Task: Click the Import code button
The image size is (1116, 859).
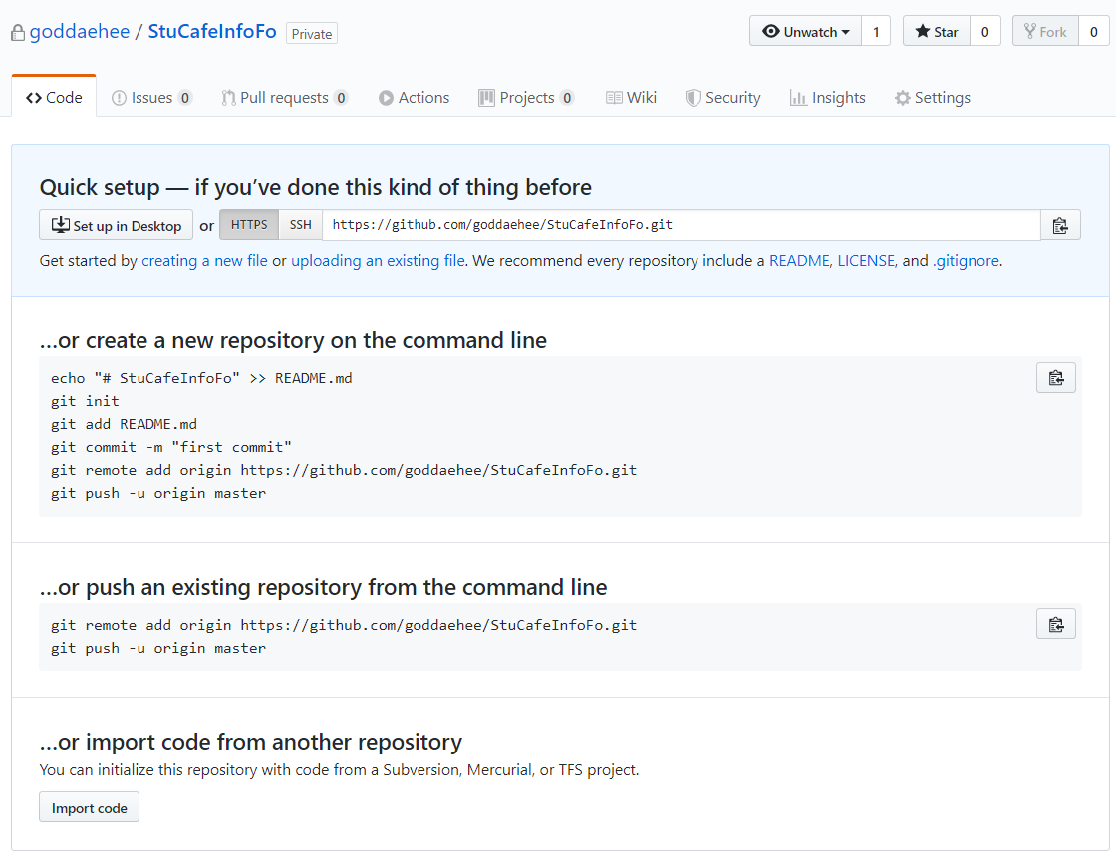Action: (x=89, y=808)
